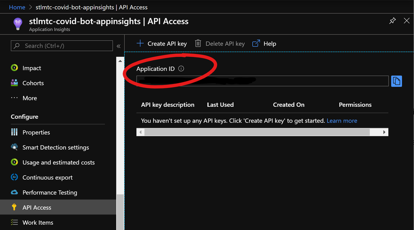Focus the Search (Ctrl+/) box
414x230 pixels.
[62, 46]
